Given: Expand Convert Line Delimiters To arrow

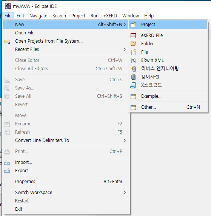Looking at the screenshot, I should click(x=125, y=140).
